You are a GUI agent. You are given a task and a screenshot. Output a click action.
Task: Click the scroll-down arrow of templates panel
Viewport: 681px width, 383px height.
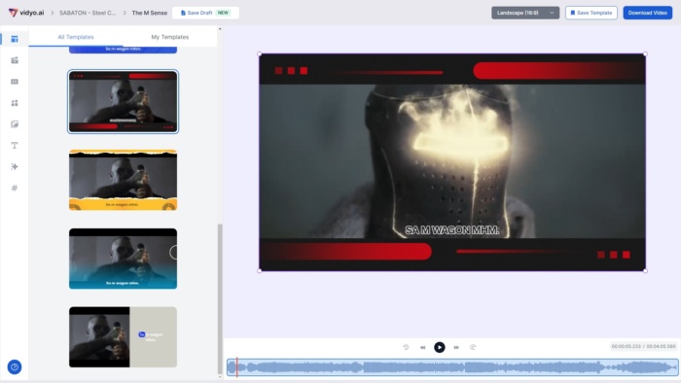(220, 377)
